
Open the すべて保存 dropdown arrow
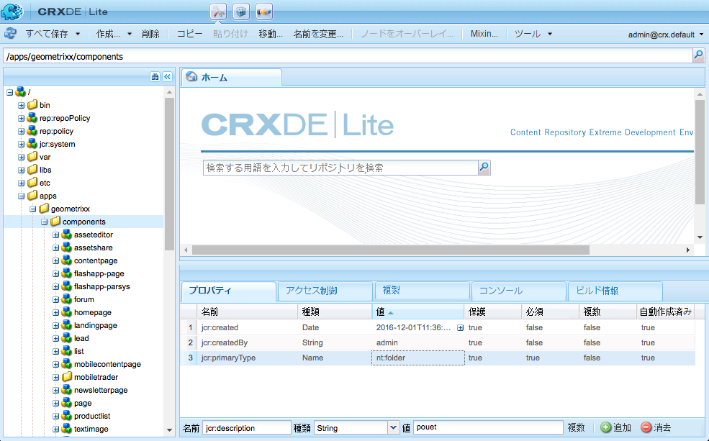78,34
